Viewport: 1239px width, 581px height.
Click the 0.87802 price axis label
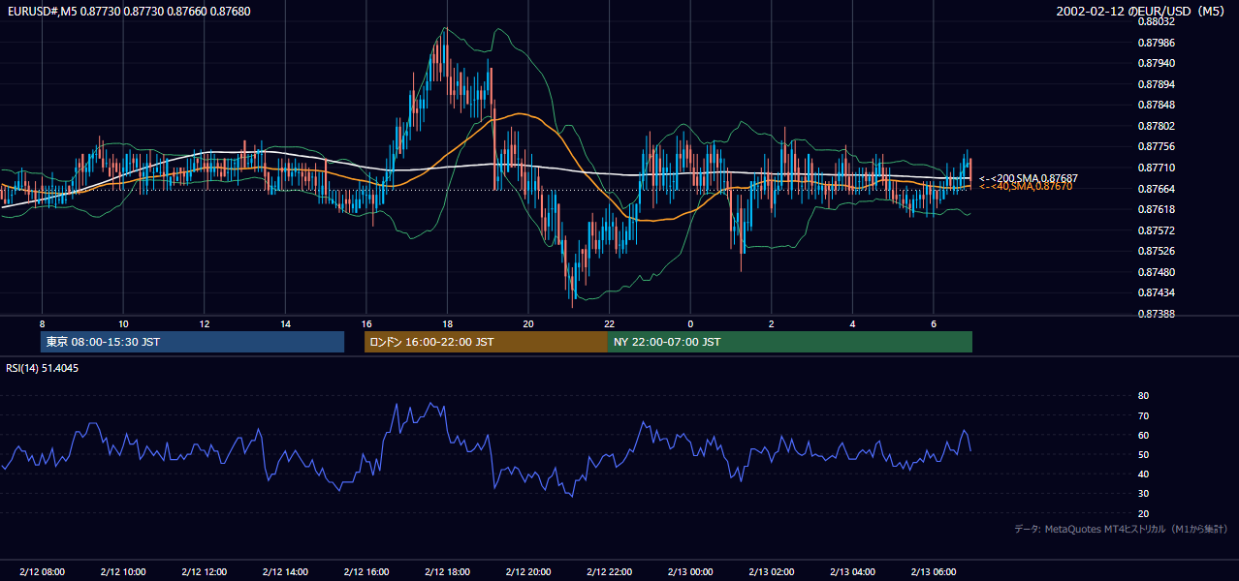(x=1157, y=126)
